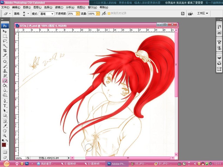Open the Layer menu

37,7
